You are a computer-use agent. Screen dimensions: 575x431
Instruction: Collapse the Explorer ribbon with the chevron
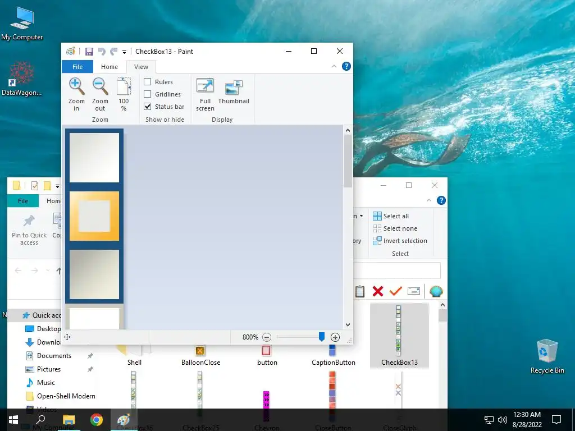tap(429, 200)
